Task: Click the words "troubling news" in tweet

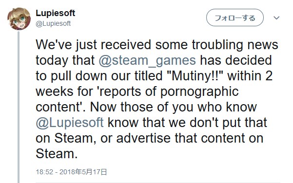Action: coord(235,45)
